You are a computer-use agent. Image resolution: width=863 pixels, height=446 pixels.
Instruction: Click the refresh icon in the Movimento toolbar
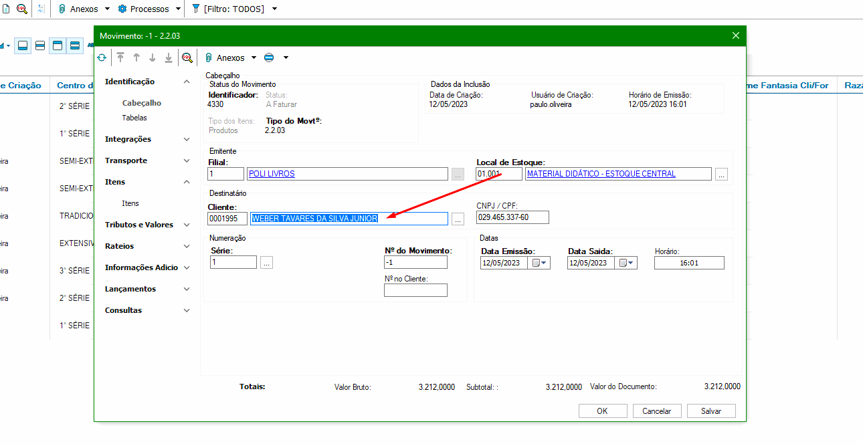point(102,58)
